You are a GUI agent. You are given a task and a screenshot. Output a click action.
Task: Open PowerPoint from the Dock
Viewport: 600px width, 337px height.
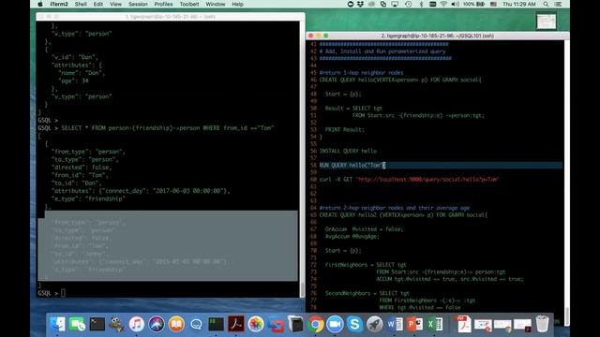click(414, 325)
